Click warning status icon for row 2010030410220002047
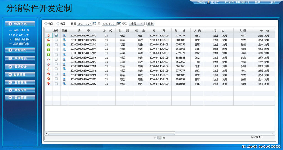This screenshot has width=283, height=150. [x=48, y=64]
